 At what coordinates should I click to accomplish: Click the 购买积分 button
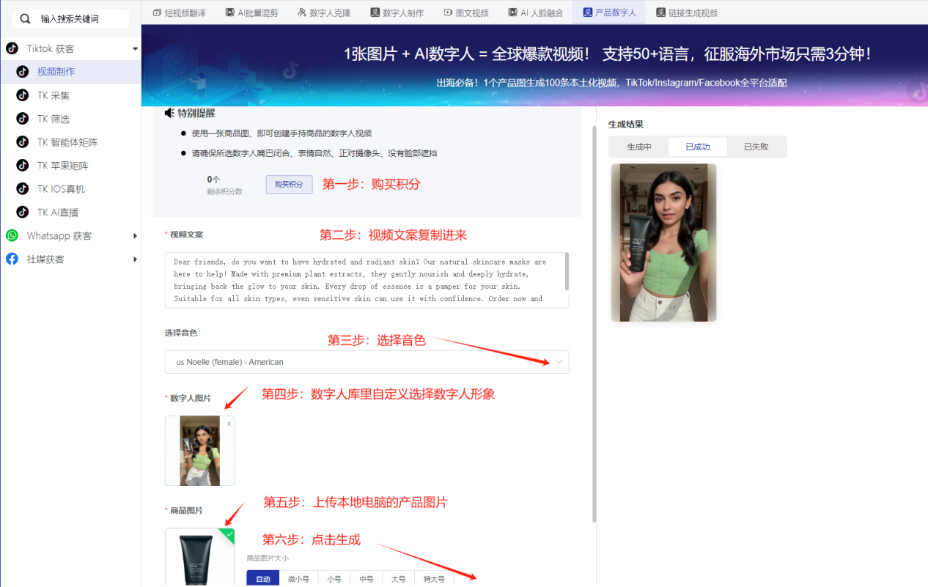click(289, 185)
